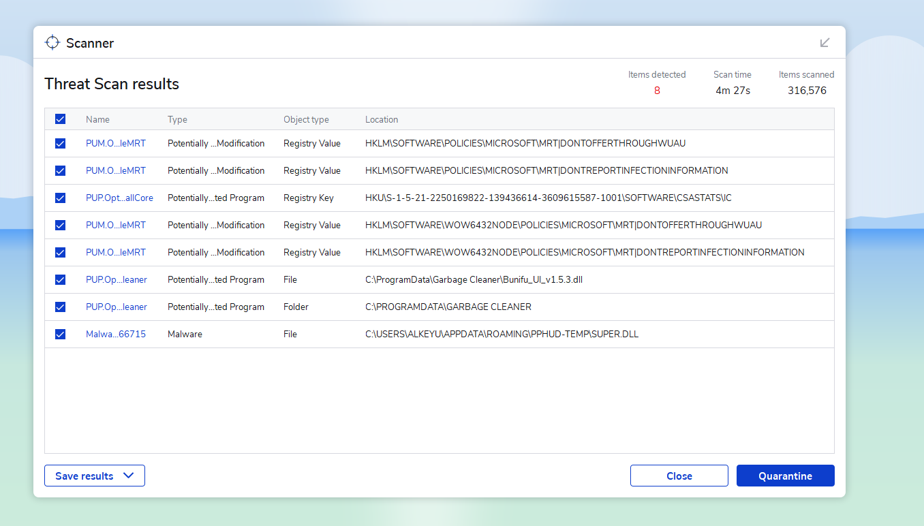Uncheck the WOW6432NODE DONTOFFERTHROUGHWUAU row checkbox

[x=60, y=226]
